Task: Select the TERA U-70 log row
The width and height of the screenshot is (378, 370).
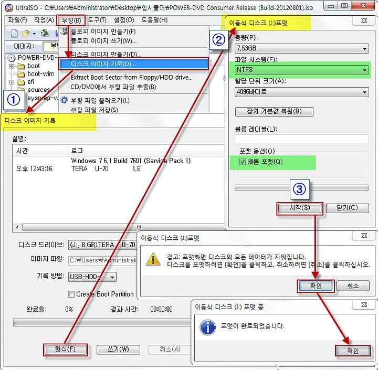Action: point(119,168)
